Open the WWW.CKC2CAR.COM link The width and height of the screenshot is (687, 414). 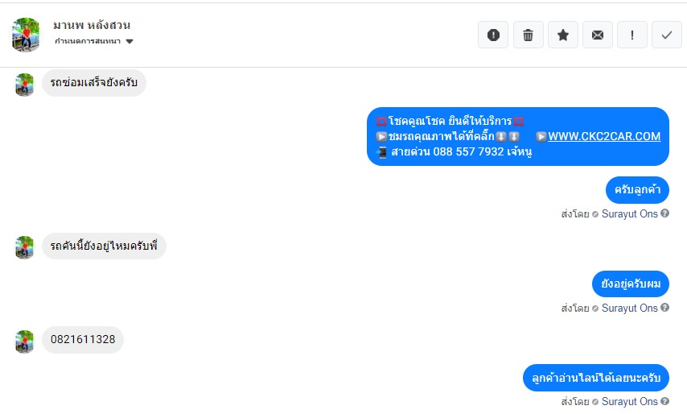604,136
